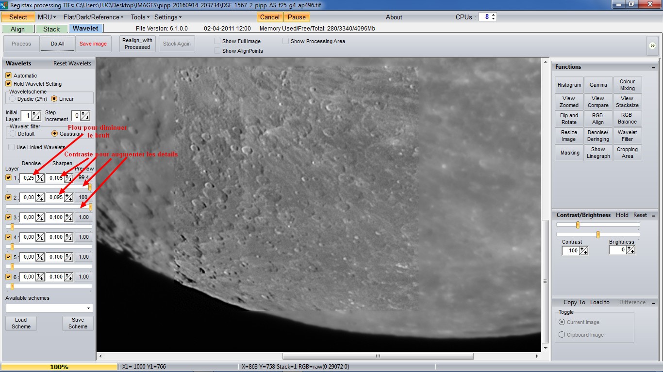This screenshot has height=372, width=663.
Task: Click the Brightness value stepper
Action: (630, 250)
